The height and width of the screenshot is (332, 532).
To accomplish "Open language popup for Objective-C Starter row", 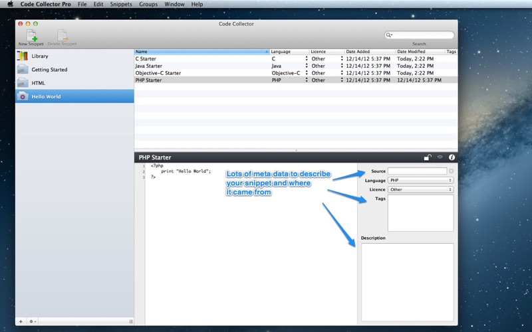I will click(307, 73).
